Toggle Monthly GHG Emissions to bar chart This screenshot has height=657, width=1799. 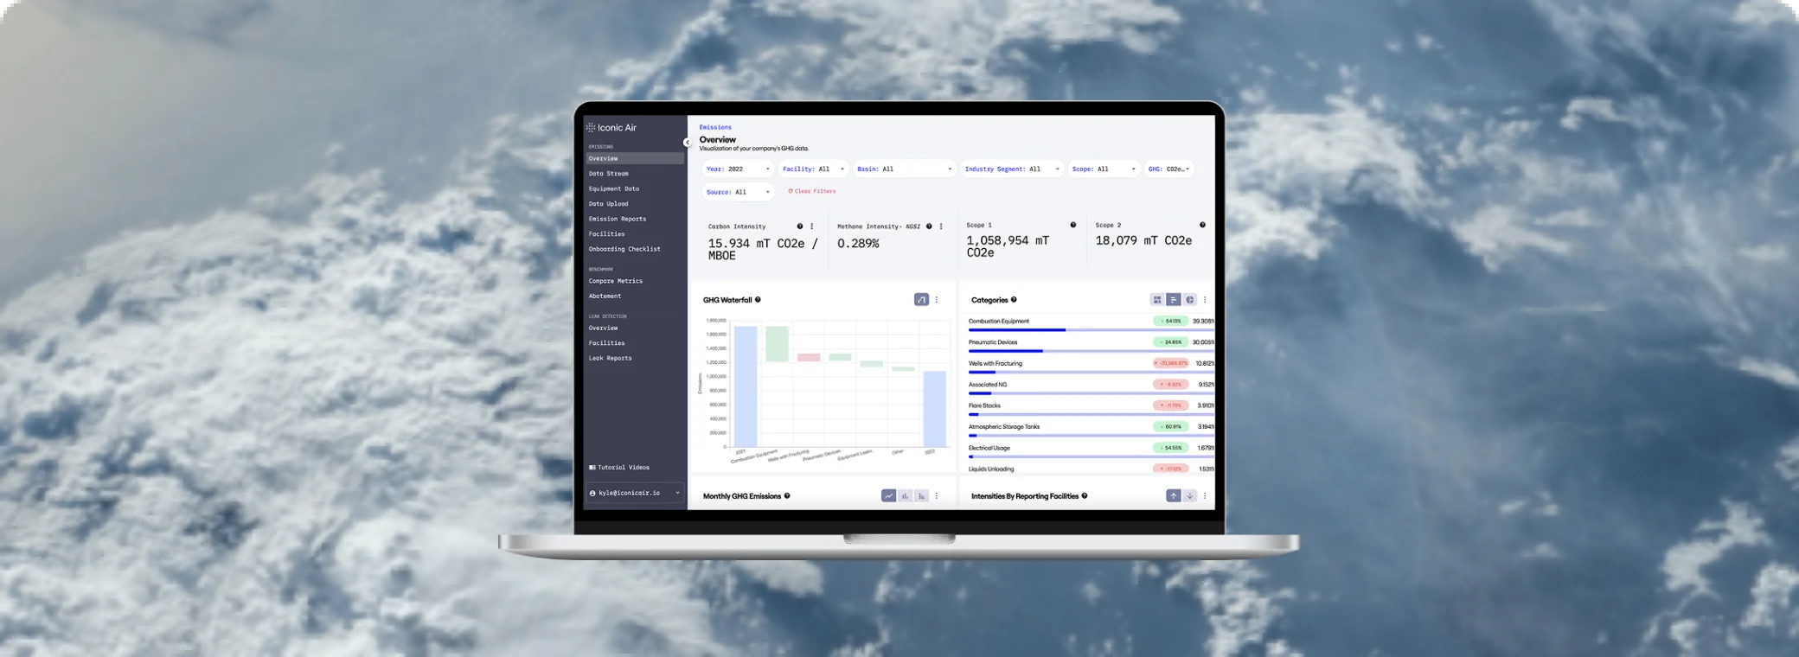(905, 496)
